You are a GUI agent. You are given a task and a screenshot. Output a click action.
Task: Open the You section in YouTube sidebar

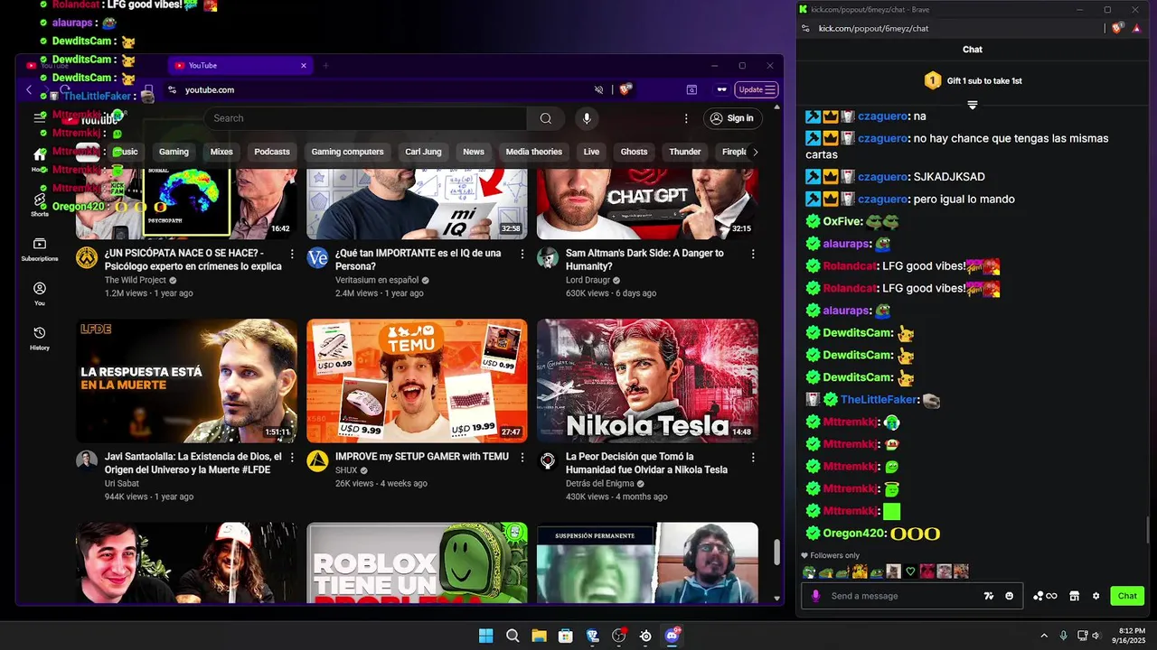click(40, 294)
